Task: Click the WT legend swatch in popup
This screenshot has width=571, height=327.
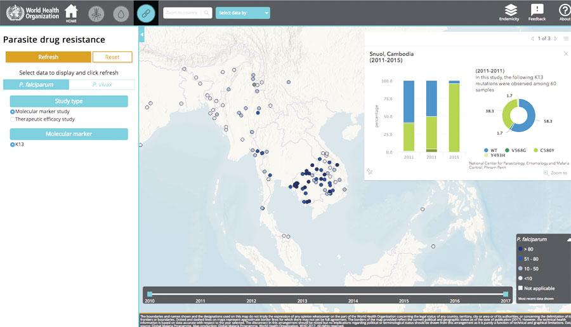Action: coord(486,150)
